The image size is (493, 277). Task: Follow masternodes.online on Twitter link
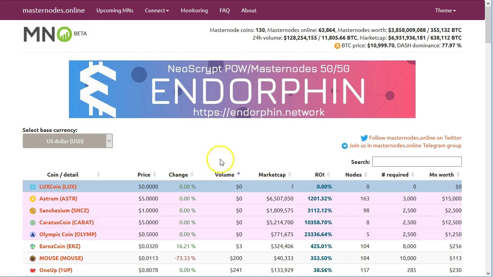pyautogui.click(x=415, y=138)
